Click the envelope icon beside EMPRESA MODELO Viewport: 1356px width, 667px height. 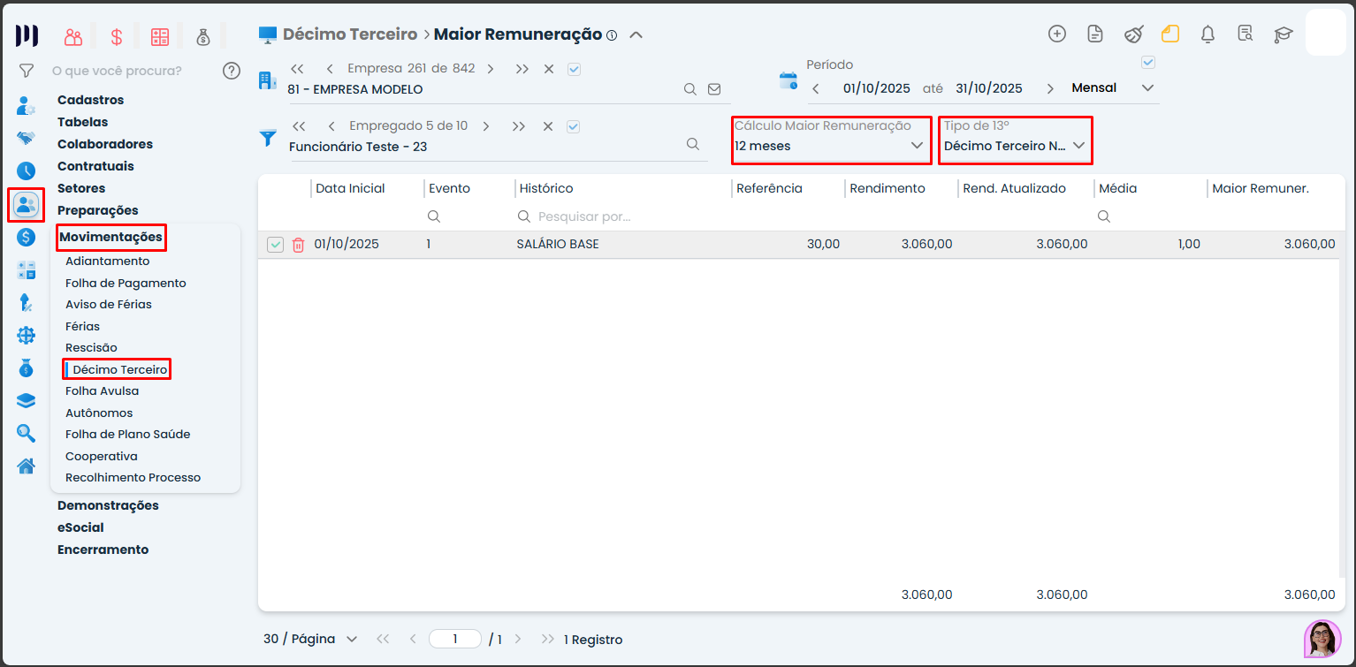(x=714, y=89)
